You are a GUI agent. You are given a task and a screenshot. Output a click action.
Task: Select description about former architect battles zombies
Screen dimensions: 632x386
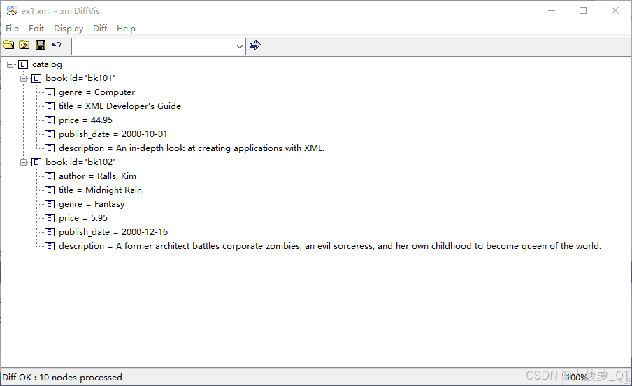point(330,246)
